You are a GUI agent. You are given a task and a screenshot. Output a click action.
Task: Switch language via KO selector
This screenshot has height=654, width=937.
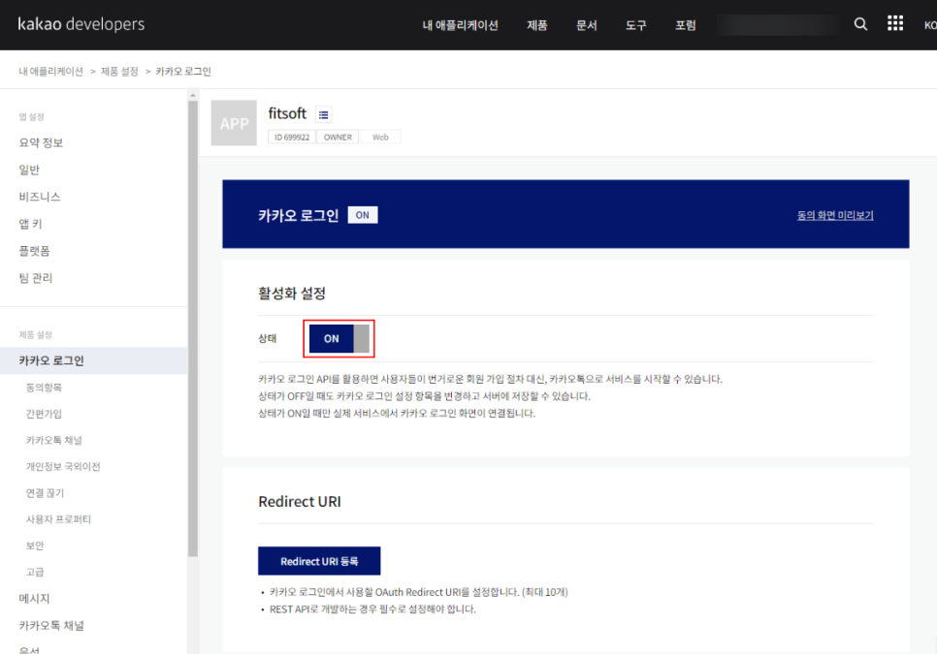coord(930,25)
